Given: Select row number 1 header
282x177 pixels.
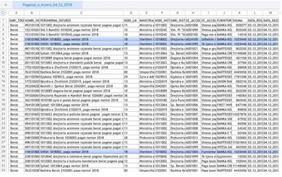Looking at the screenshot, I should coord(3,20).
